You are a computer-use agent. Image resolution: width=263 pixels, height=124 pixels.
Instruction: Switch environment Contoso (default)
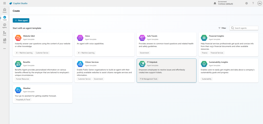226,4
